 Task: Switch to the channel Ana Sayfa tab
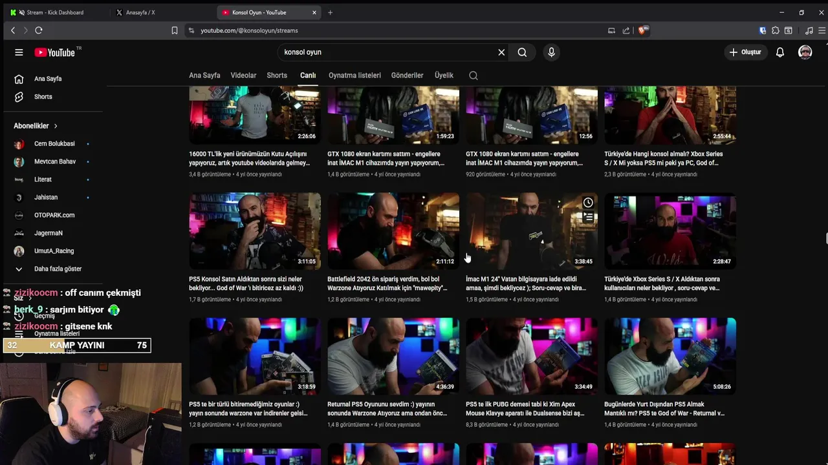(x=204, y=76)
